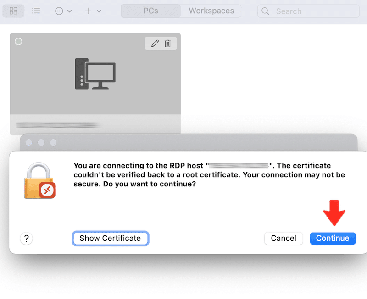The width and height of the screenshot is (367, 299).
Task: Click the status circle on PC tile
Action: 18,42
